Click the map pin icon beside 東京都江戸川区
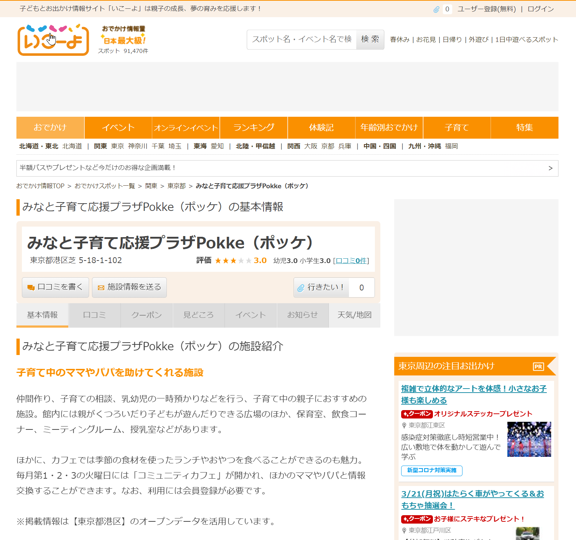576x540 pixels. click(x=404, y=531)
